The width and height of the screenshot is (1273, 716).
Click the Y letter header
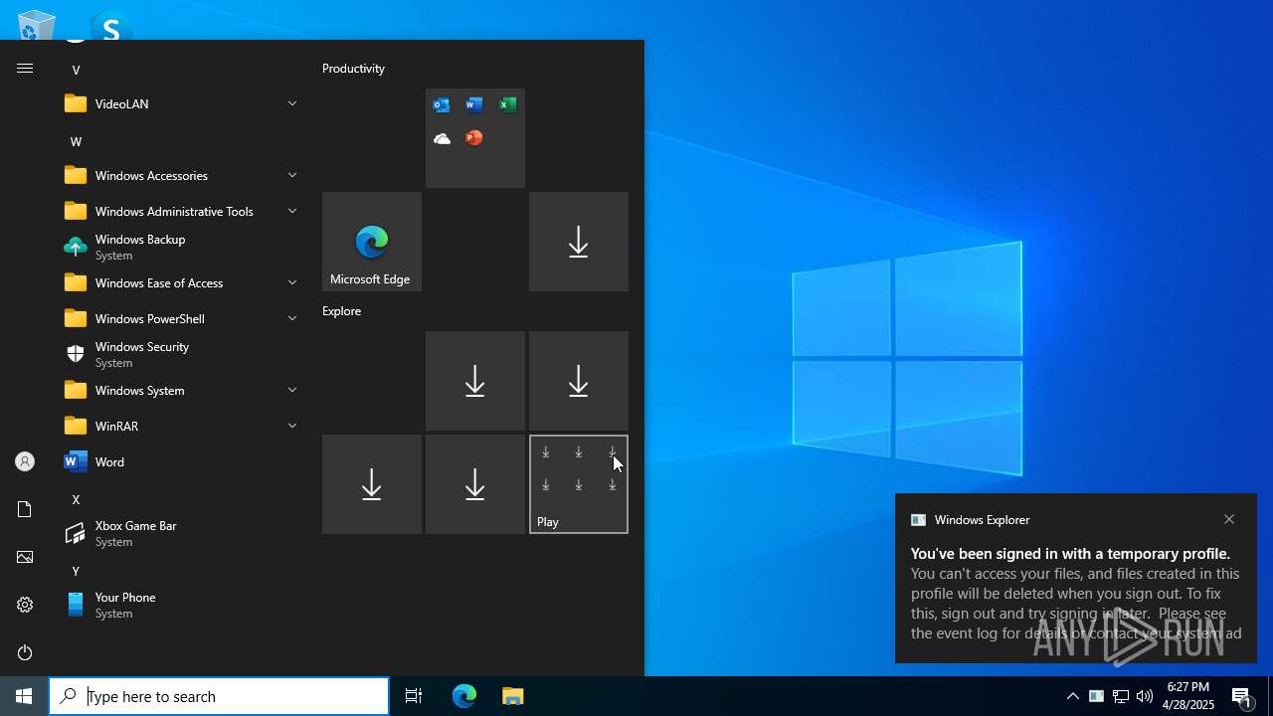[76, 571]
